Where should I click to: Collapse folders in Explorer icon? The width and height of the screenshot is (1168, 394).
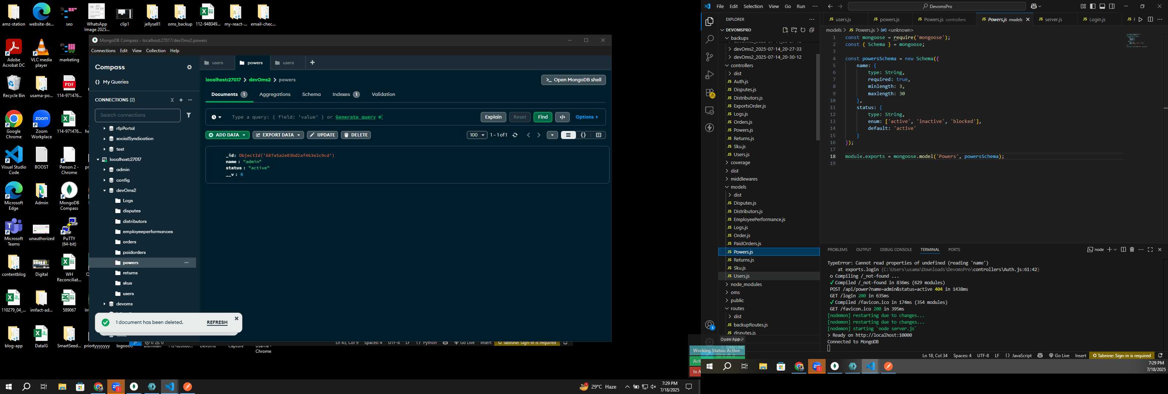click(812, 30)
